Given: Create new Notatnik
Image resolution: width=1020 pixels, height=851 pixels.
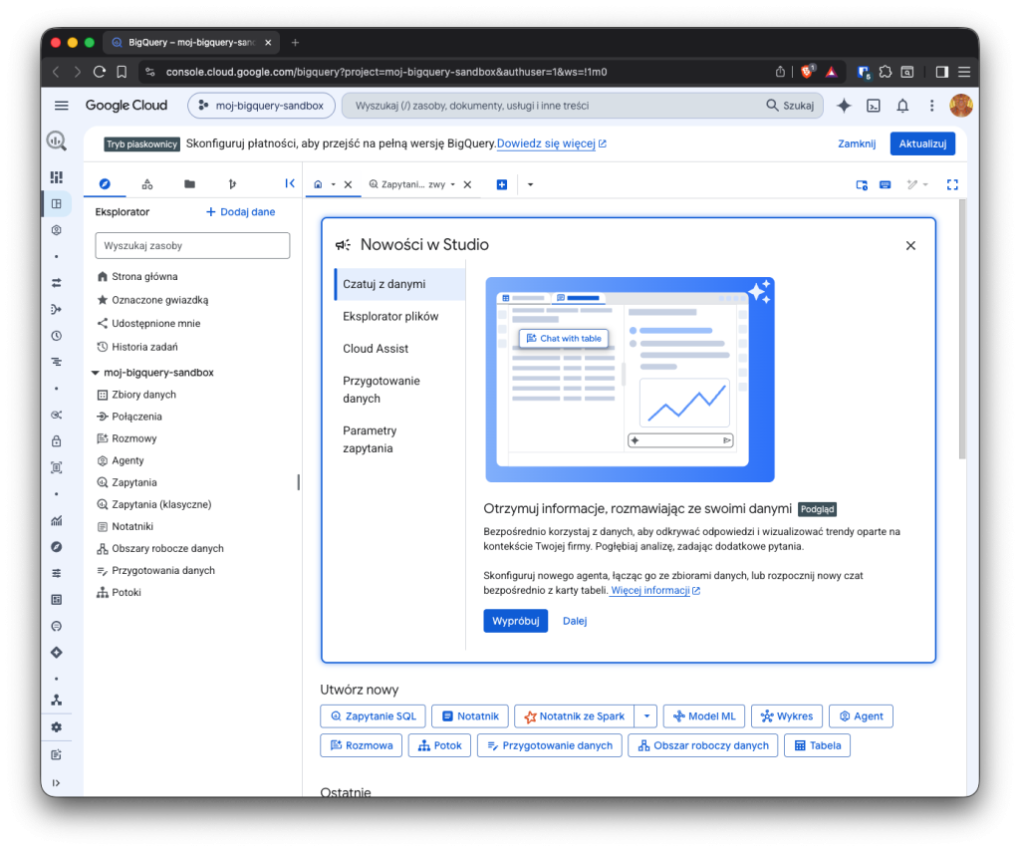Looking at the screenshot, I should click(x=470, y=716).
